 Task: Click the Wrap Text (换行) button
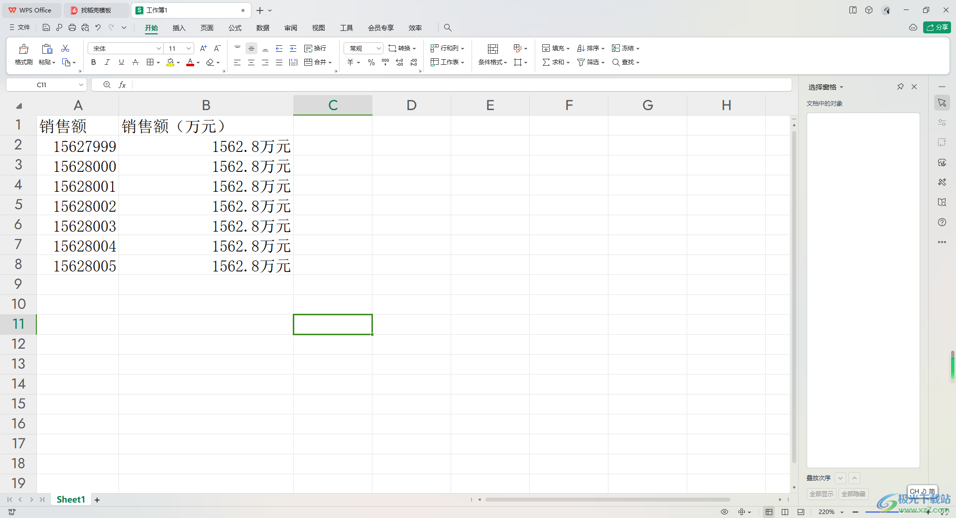pos(315,48)
